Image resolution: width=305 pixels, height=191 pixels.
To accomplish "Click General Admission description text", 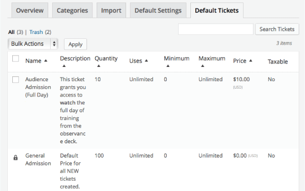I will pos(70,171).
